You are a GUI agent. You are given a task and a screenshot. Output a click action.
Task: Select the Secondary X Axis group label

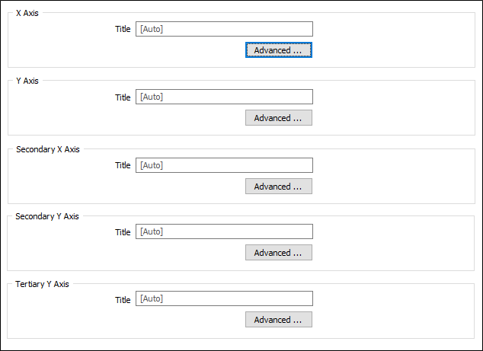[x=47, y=149]
